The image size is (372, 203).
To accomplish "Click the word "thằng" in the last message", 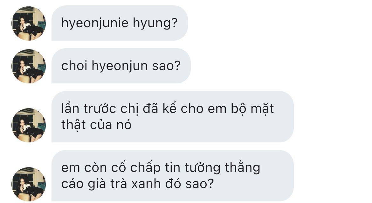I will (x=243, y=167).
